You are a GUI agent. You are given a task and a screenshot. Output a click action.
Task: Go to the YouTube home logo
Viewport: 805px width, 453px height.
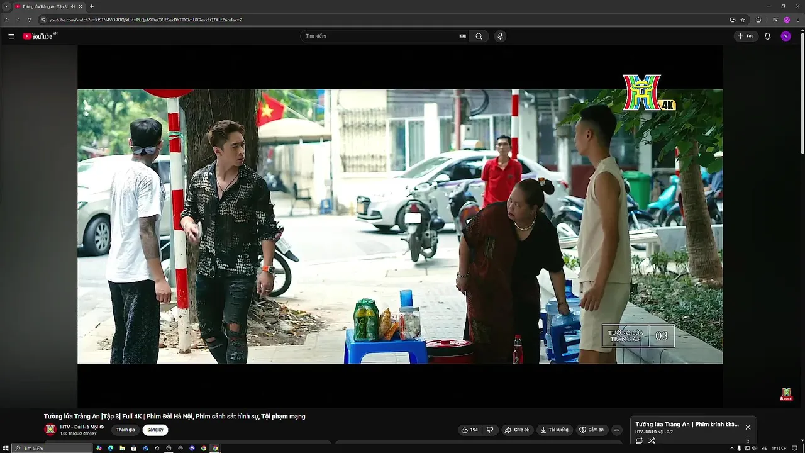click(x=39, y=36)
